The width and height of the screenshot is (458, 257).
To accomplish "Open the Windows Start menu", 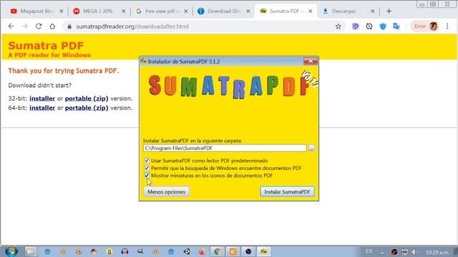I will (x=11, y=251).
